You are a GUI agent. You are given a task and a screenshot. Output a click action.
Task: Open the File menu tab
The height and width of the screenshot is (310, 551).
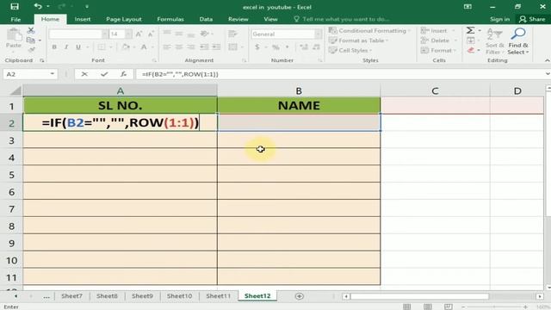coord(15,19)
